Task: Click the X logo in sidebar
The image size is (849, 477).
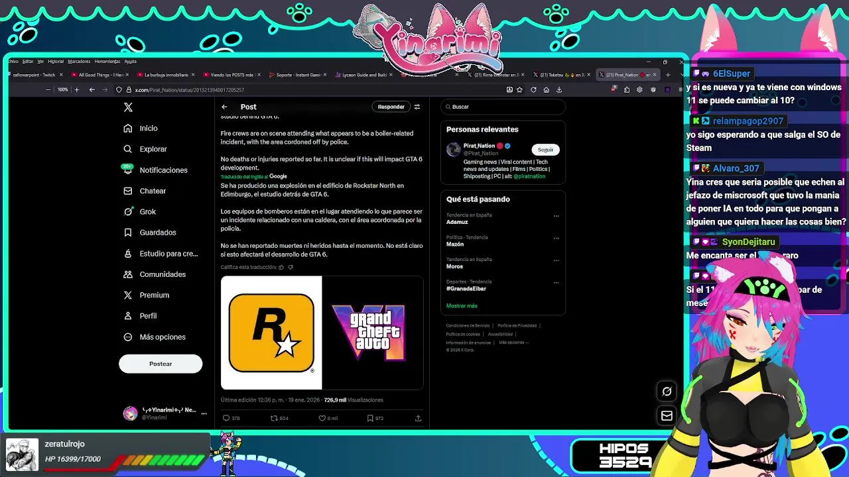Action: (x=128, y=107)
